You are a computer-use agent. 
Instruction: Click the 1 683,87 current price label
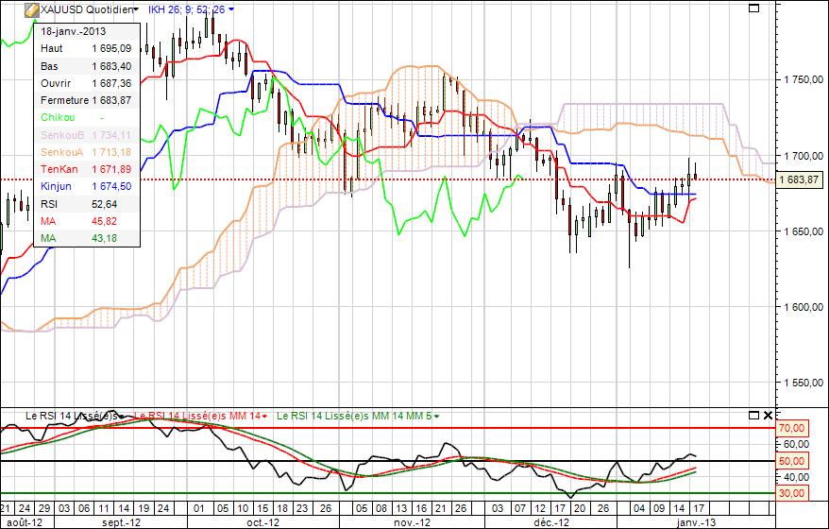802,179
